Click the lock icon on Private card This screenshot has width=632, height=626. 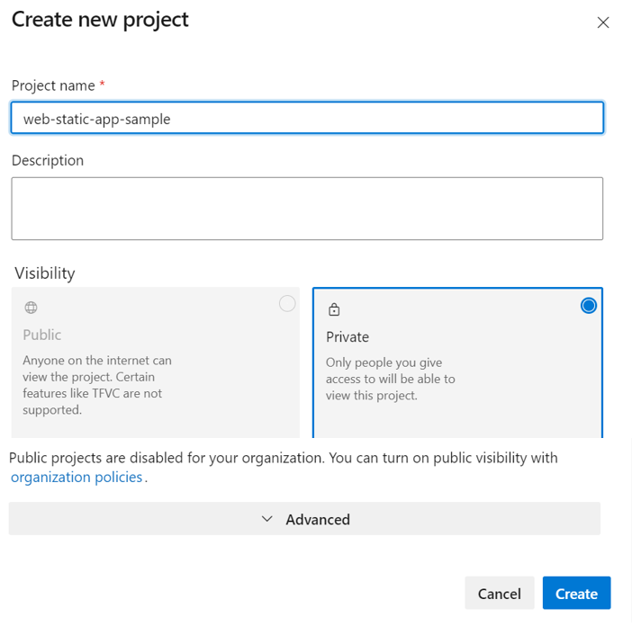point(334,309)
